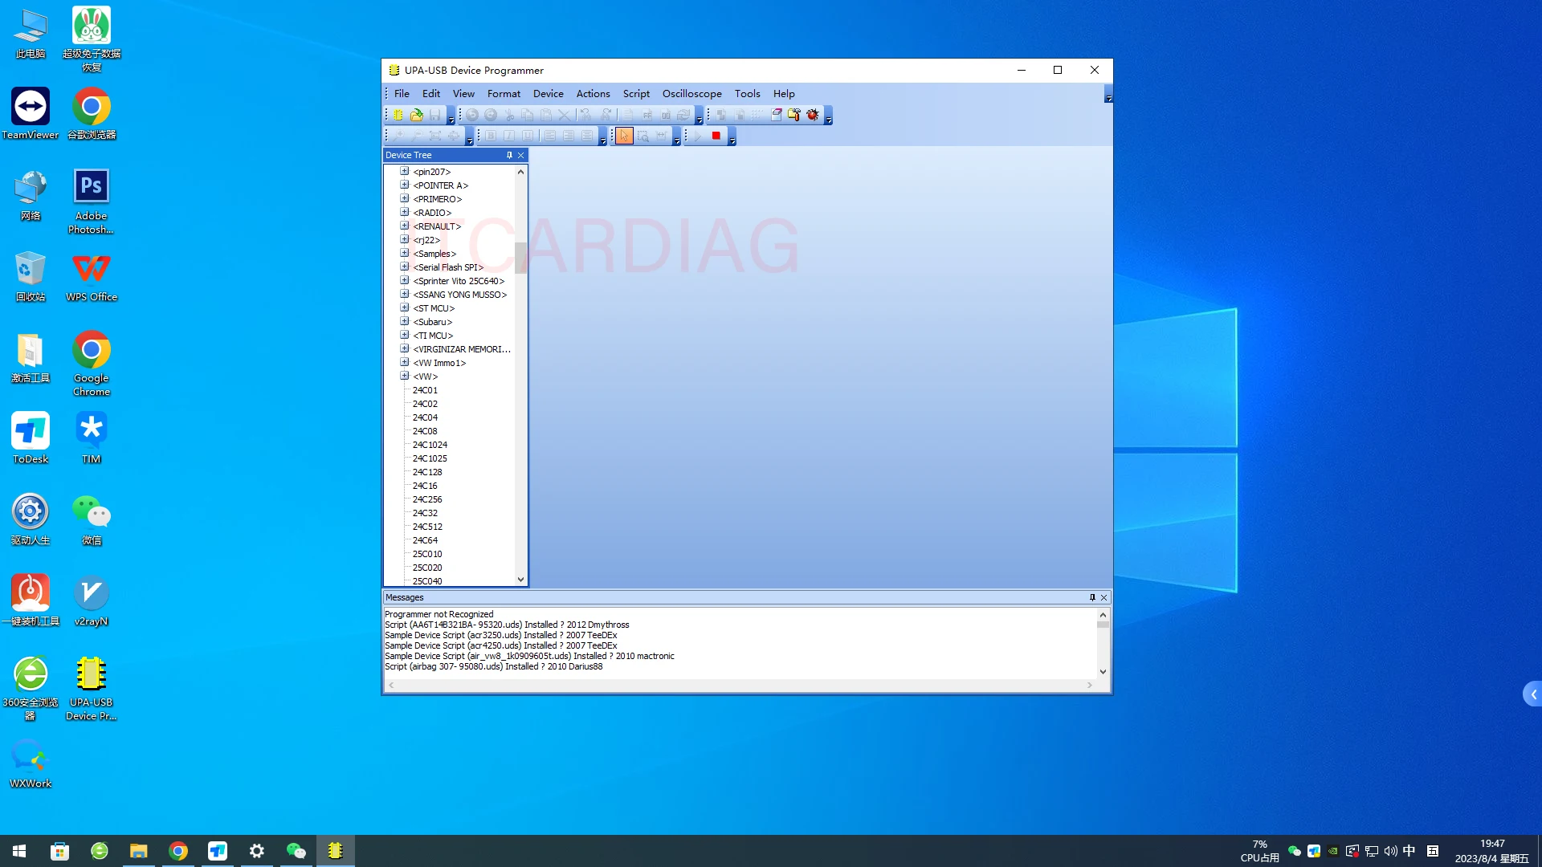Select the 24C1024 device
The width and height of the screenshot is (1542, 867).
point(430,445)
